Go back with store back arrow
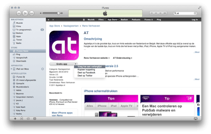211x134 pixels. pos(48,20)
